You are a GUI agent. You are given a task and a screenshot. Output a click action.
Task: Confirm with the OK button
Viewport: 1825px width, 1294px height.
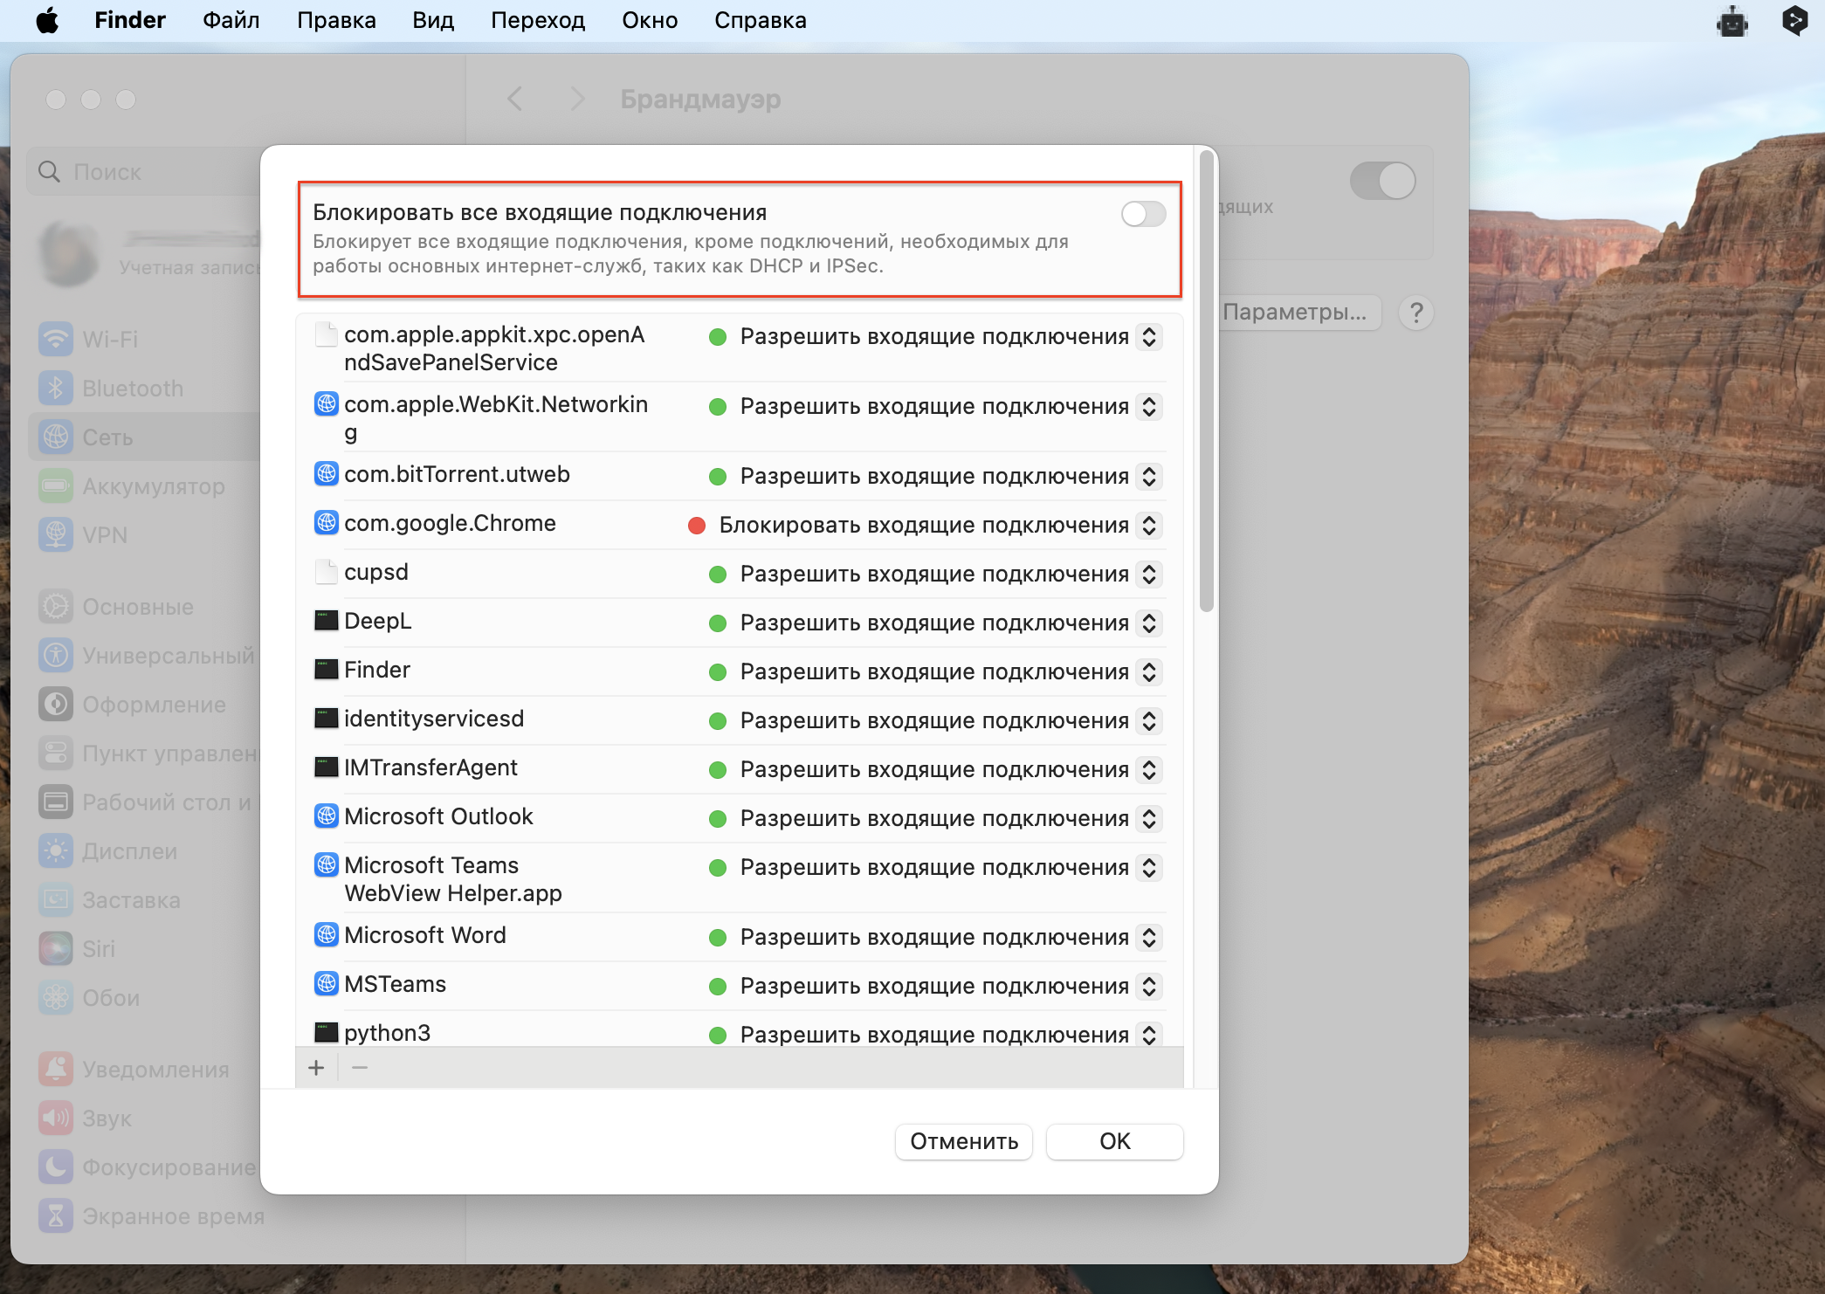point(1114,1141)
